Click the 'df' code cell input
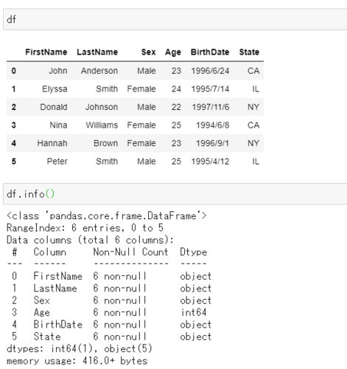This screenshot has height=369, width=347. pos(175,19)
